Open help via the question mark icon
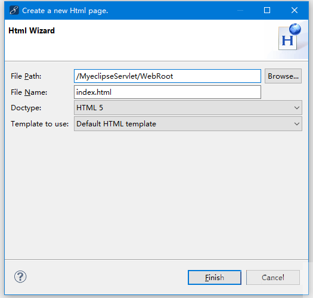313x298 pixels. click(x=20, y=277)
